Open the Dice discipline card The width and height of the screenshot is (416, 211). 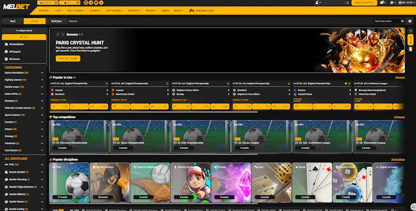(x=271, y=183)
